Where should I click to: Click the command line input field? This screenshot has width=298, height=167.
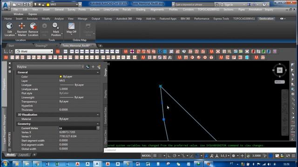coord(200,150)
